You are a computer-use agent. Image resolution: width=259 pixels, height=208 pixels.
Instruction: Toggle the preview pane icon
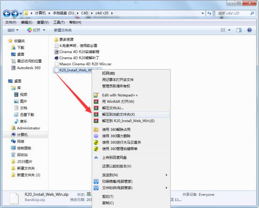(239, 30)
